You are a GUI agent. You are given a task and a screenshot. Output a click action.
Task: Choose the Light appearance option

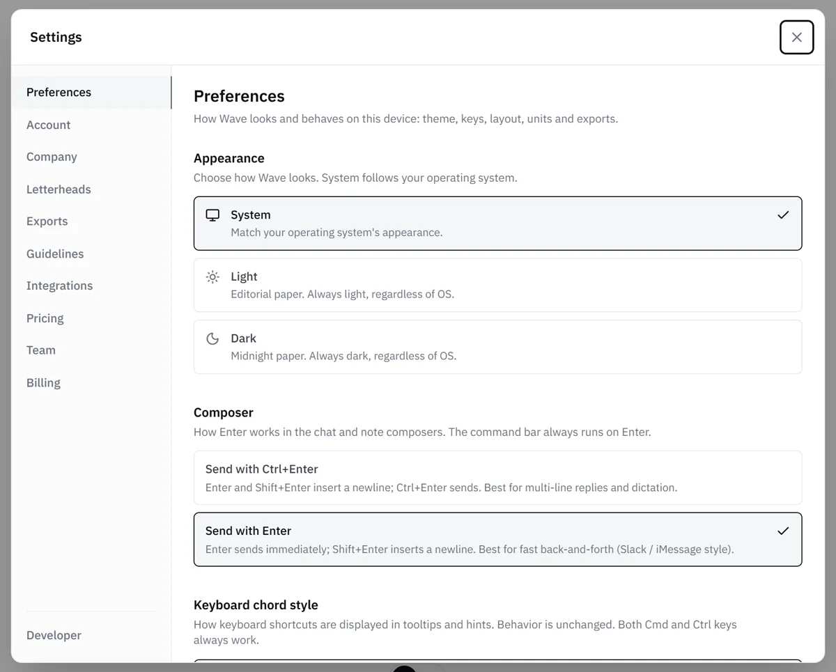point(497,285)
